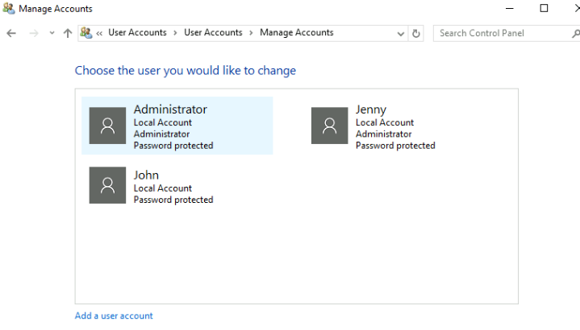Click the Manage Accounts breadcrumb
Screen dimensions: 580x330
point(297,32)
